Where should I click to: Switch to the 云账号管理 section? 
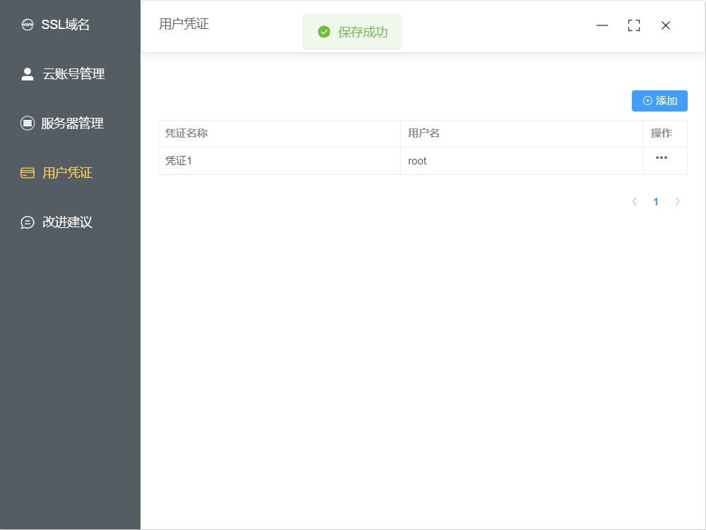[x=73, y=74]
